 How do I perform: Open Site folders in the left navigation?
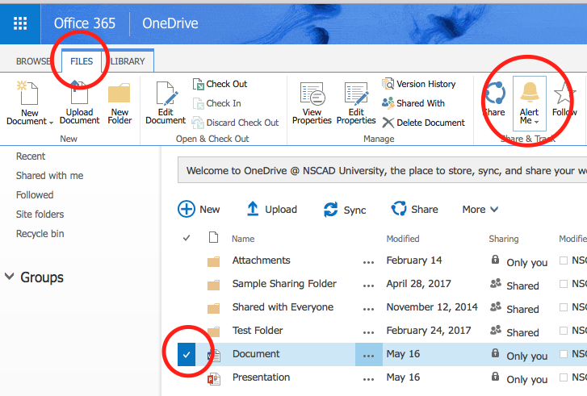(x=40, y=215)
